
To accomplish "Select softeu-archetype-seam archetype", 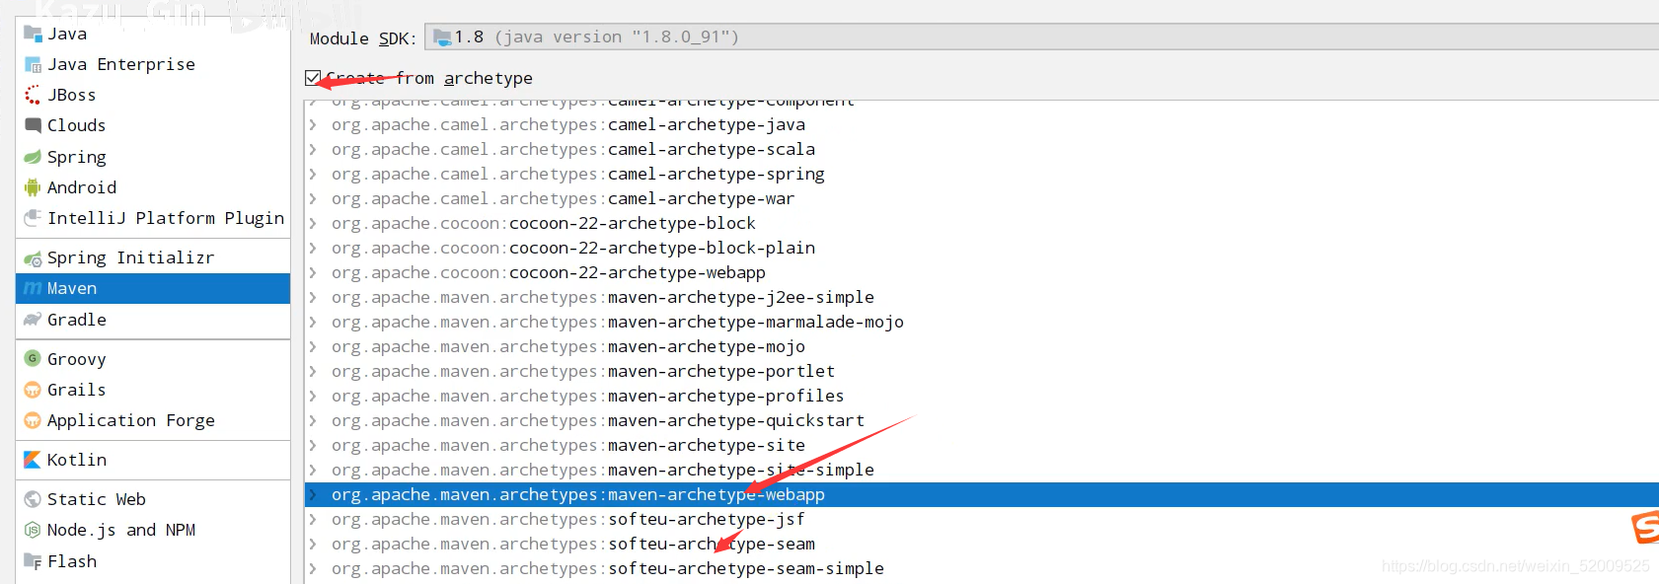I will tap(573, 544).
